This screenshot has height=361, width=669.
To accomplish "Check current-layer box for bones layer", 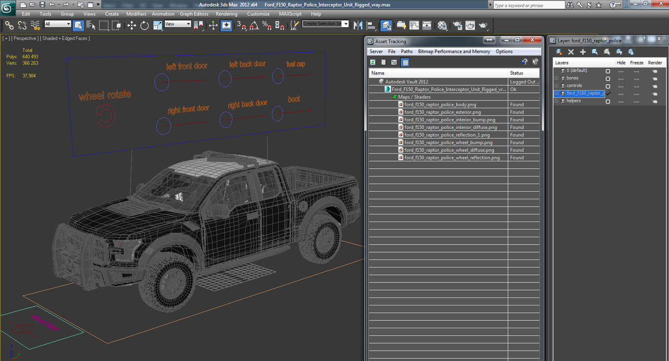I will 608,79.
